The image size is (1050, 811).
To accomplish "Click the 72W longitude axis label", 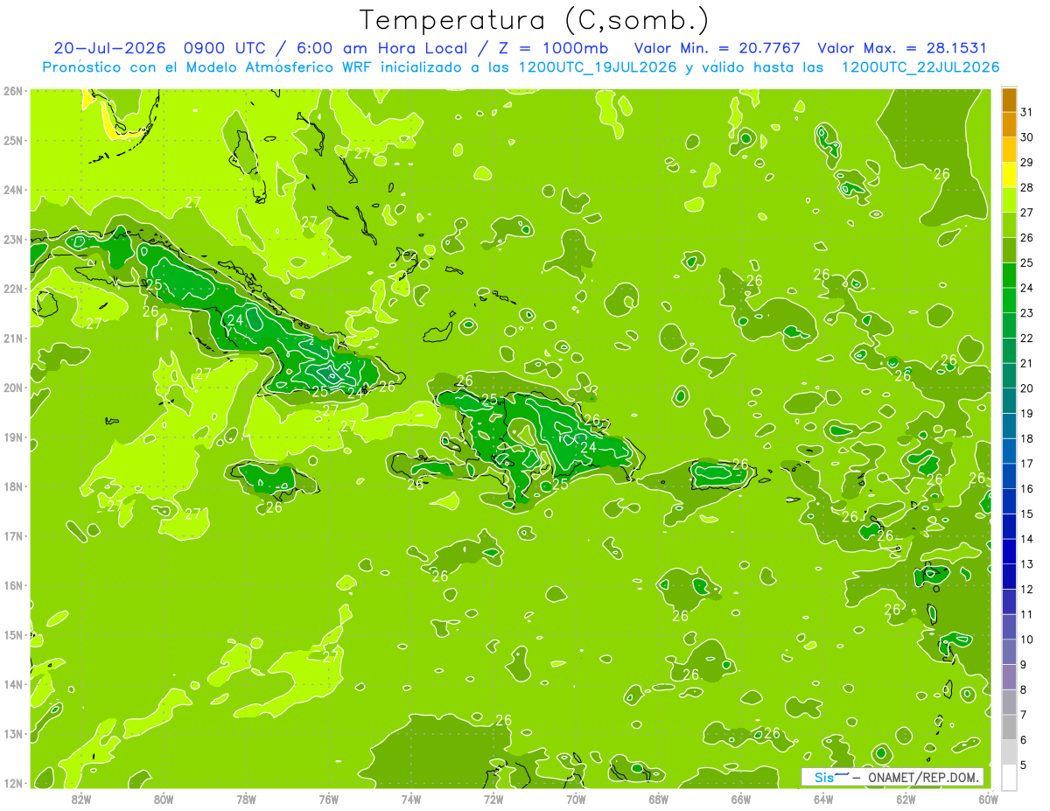I will point(493,799).
